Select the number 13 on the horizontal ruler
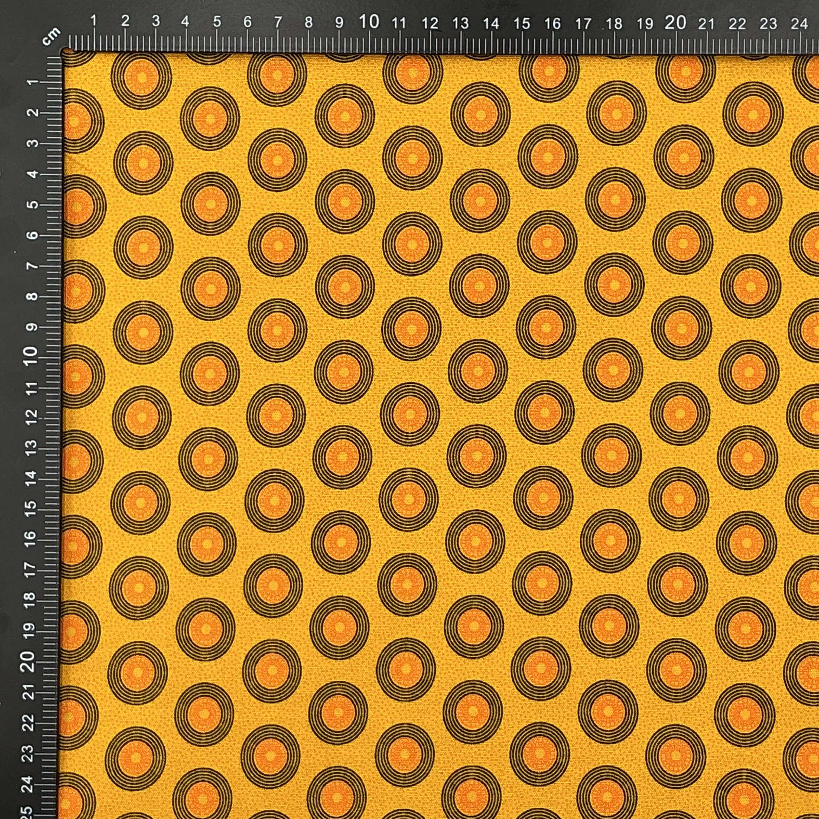The image size is (819, 819). pyautogui.click(x=460, y=23)
